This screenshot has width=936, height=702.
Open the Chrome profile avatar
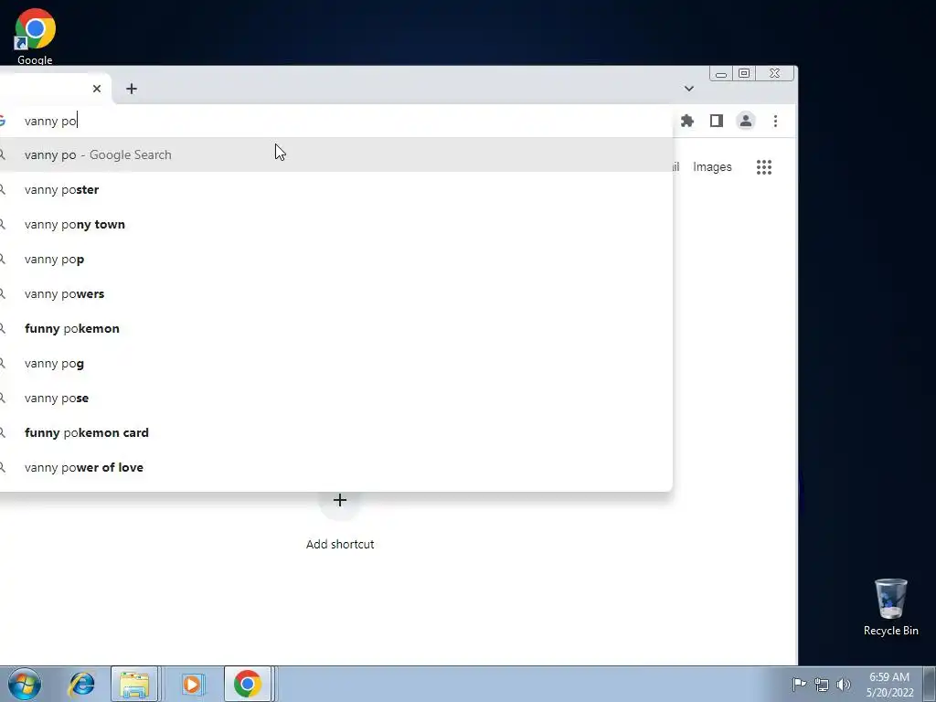point(746,121)
